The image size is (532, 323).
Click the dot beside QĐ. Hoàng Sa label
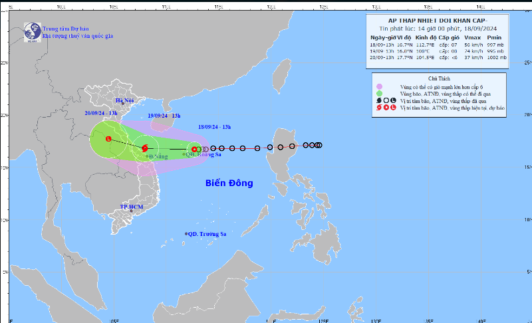click(x=184, y=154)
